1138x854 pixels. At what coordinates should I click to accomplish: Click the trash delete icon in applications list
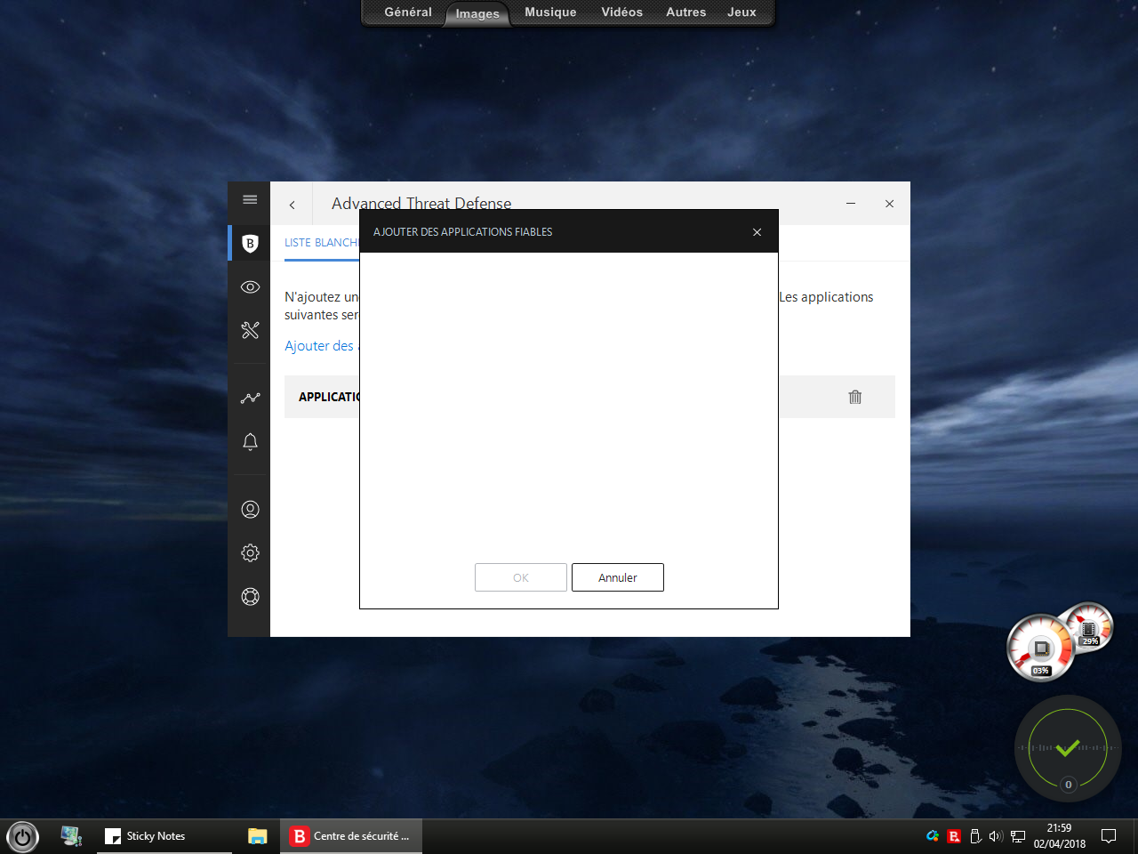coord(855,397)
